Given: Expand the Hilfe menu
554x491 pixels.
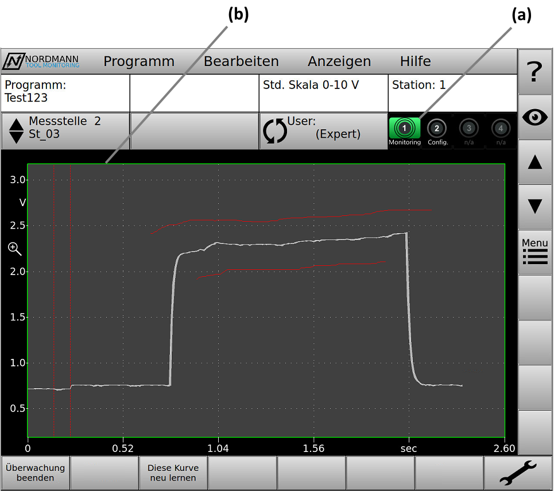Looking at the screenshot, I should pyautogui.click(x=415, y=61).
